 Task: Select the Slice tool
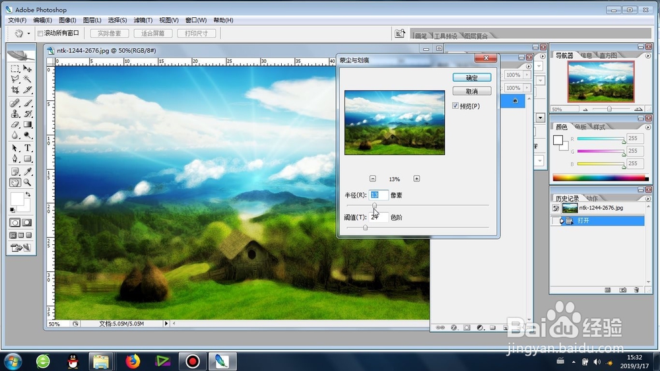click(27, 90)
